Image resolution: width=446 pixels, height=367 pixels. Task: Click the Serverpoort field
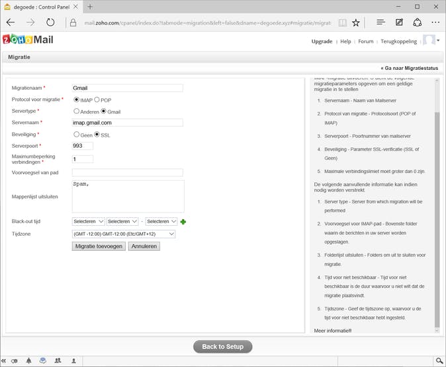pyautogui.click(x=83, y=146)
